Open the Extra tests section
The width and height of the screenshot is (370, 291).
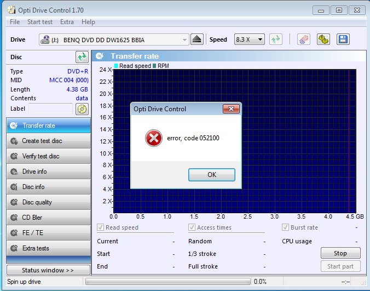[49, 248]
